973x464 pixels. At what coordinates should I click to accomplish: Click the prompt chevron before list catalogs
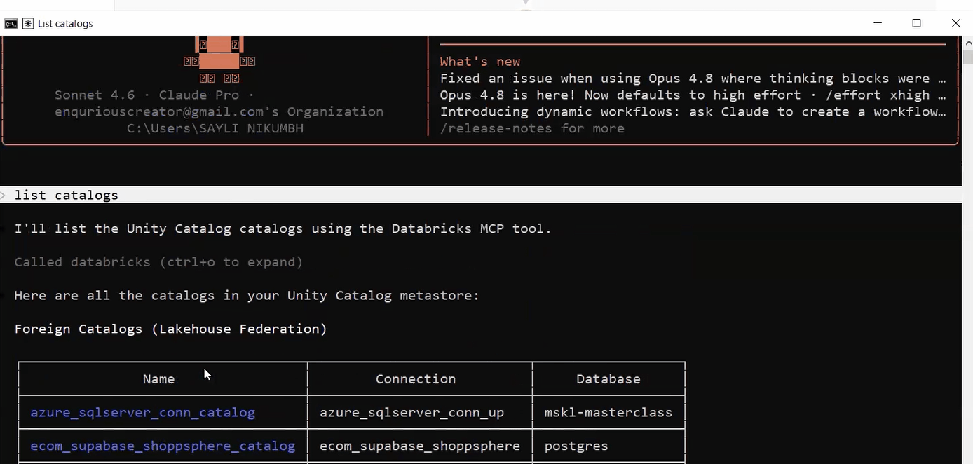tap(3, 195)
